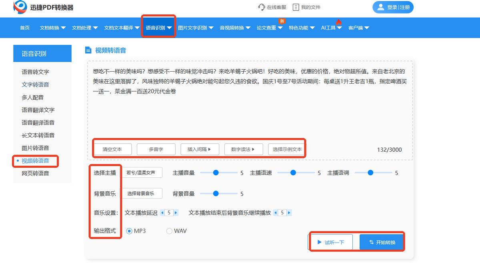Click the 迅捷PDF转换器 logo icon

(x=19, y=7)
